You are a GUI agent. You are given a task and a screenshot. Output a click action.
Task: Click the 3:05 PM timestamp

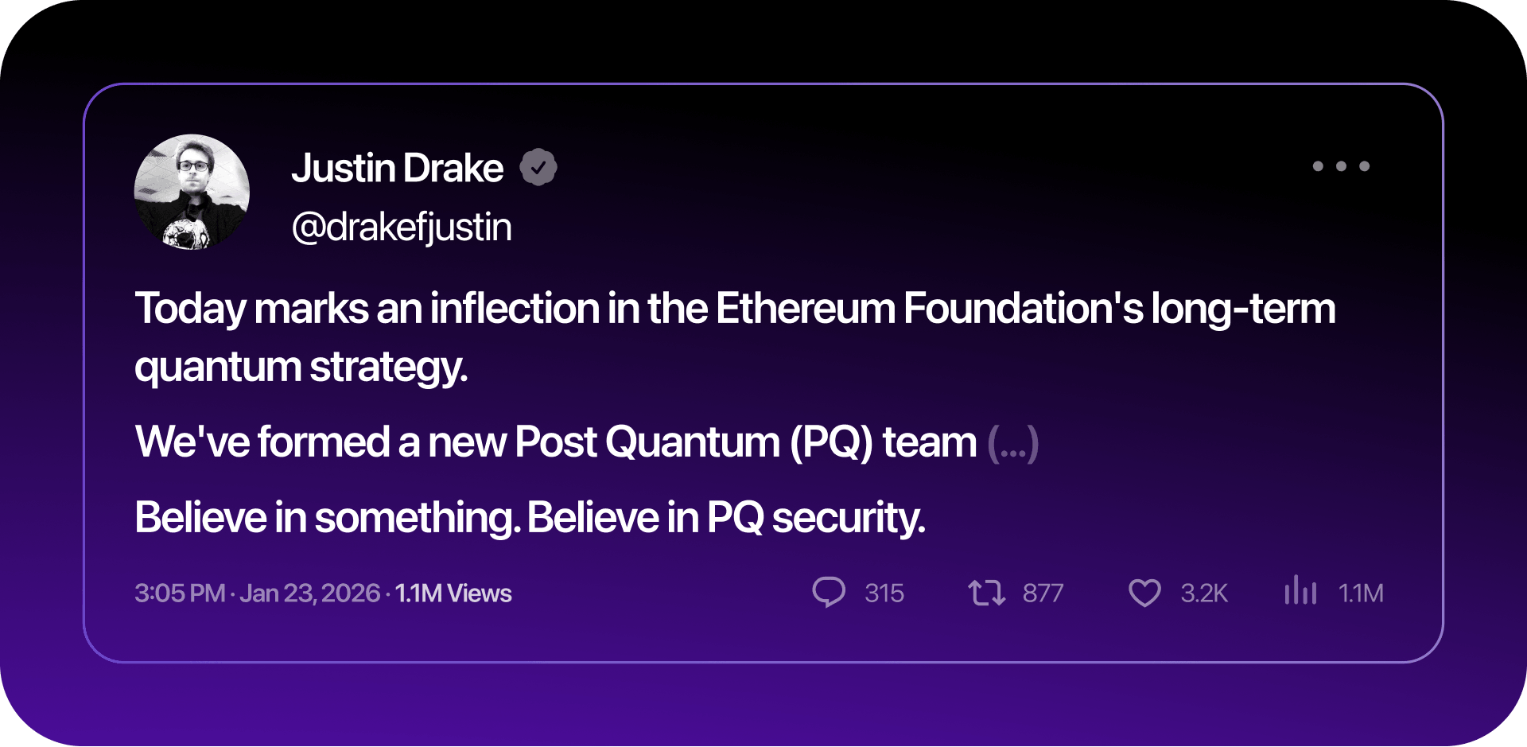180,593
